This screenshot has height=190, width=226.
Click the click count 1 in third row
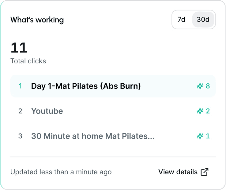pyautogui.click(x=208, y=136)
